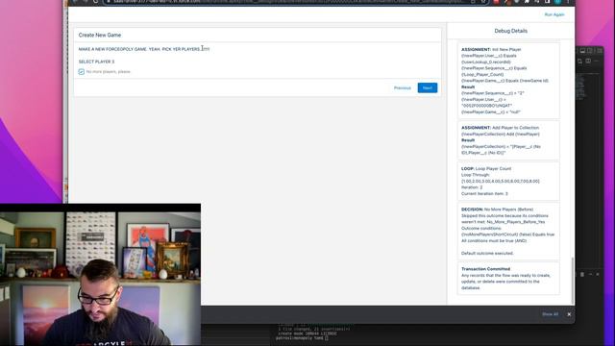The image size is (615, 346).
Task: Click 'LOOP: Loop Player Count' debug entry
Action: pyautogui.click(x=508, y=181)
